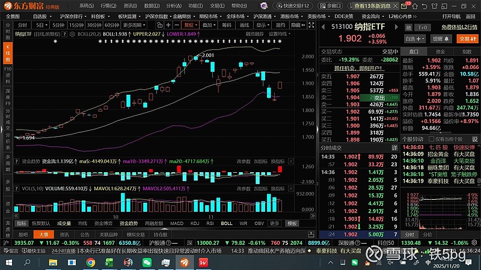Open Chrome from the taskbar
Viewport: 481px width, 270px height.
[91, 262]
